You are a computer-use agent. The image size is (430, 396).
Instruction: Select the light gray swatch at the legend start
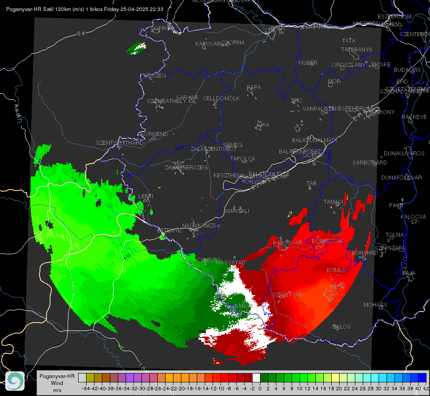tap(82, 378)
